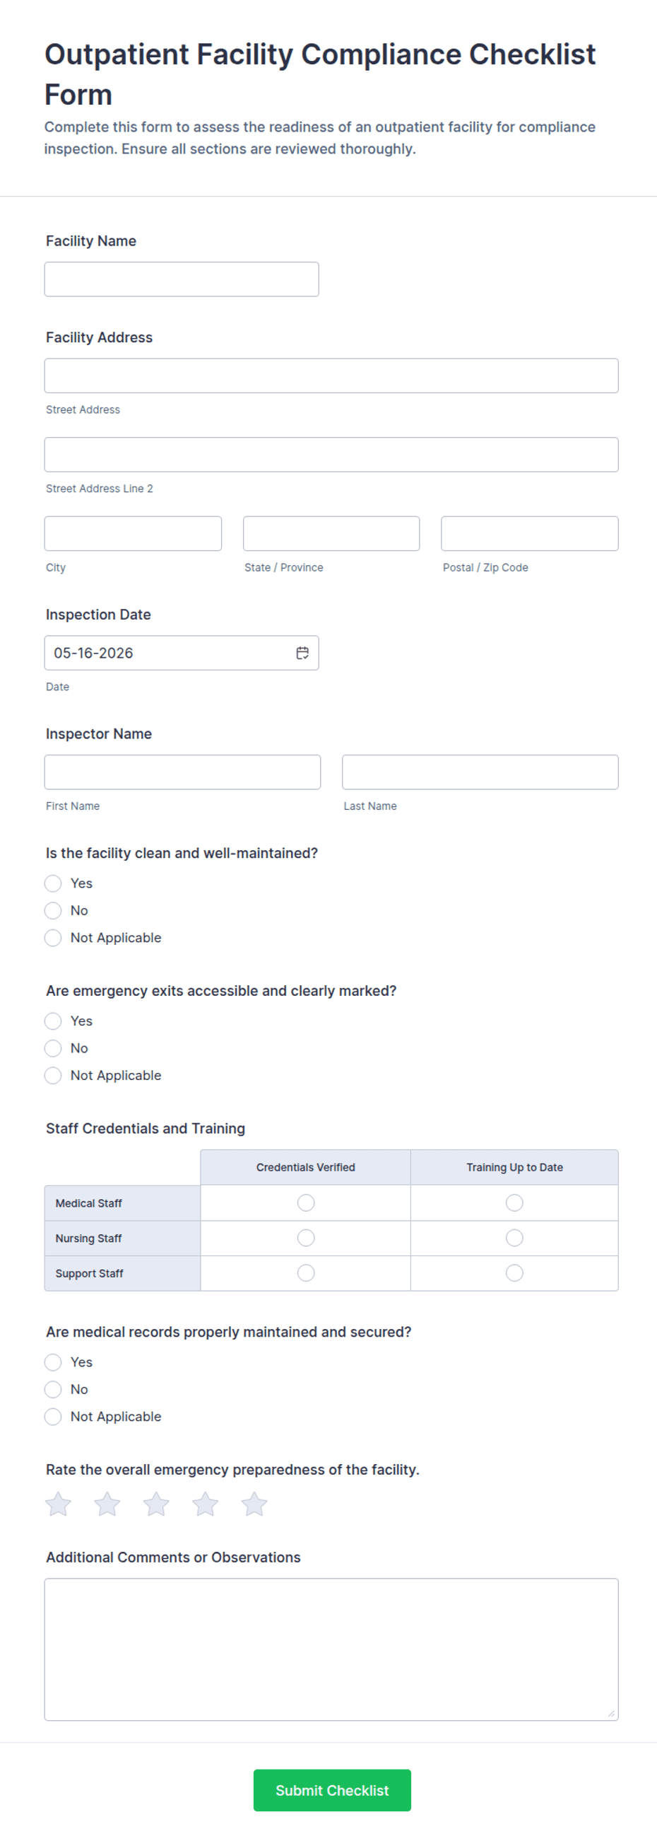Choose the third star for preparedness
The width and height of the screenshot is (657, 1846).
coord(156,1504)
